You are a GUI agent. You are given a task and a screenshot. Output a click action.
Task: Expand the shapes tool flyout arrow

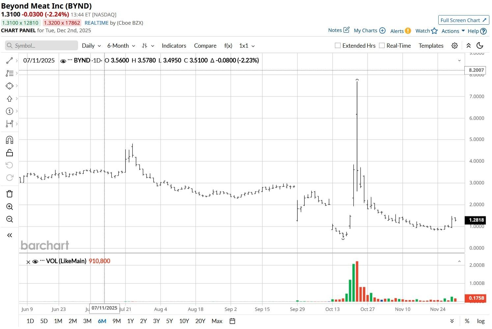(x=16, y=86)
